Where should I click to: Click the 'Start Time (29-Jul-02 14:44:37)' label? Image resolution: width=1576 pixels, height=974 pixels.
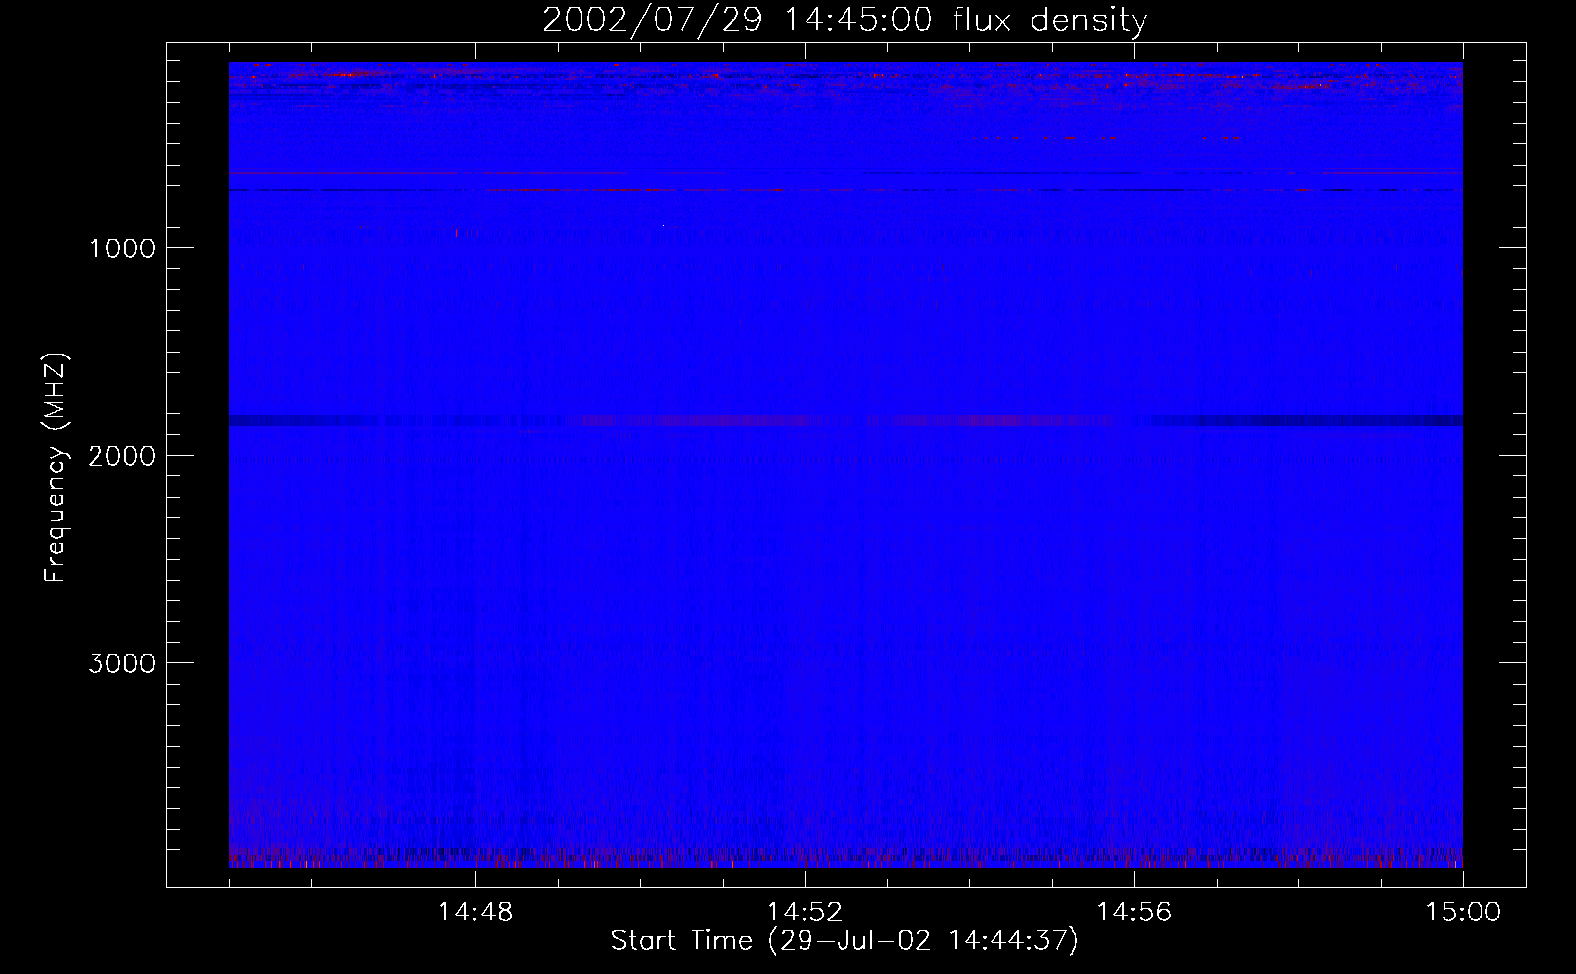point(844,941)
